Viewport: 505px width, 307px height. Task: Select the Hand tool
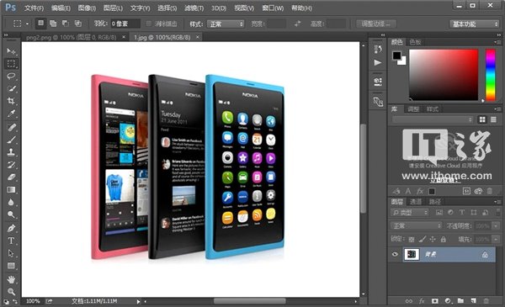(11, 279)
